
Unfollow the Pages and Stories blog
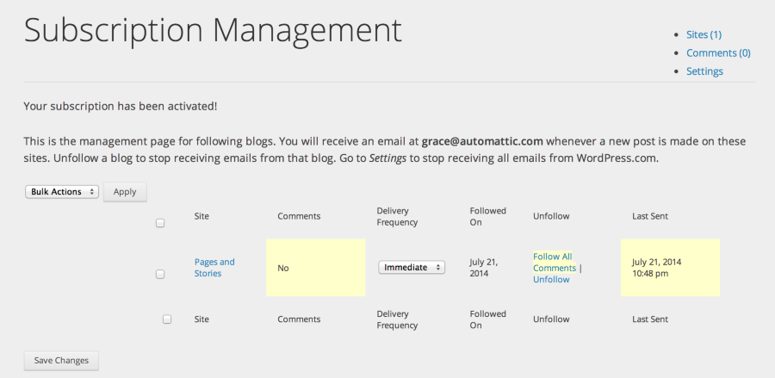551,280
